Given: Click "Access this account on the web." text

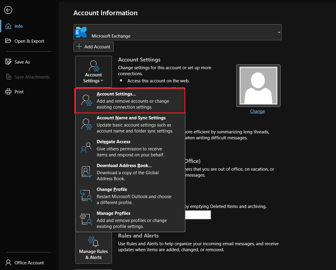Looking at the screenshot, I should (x=158, y=81).
